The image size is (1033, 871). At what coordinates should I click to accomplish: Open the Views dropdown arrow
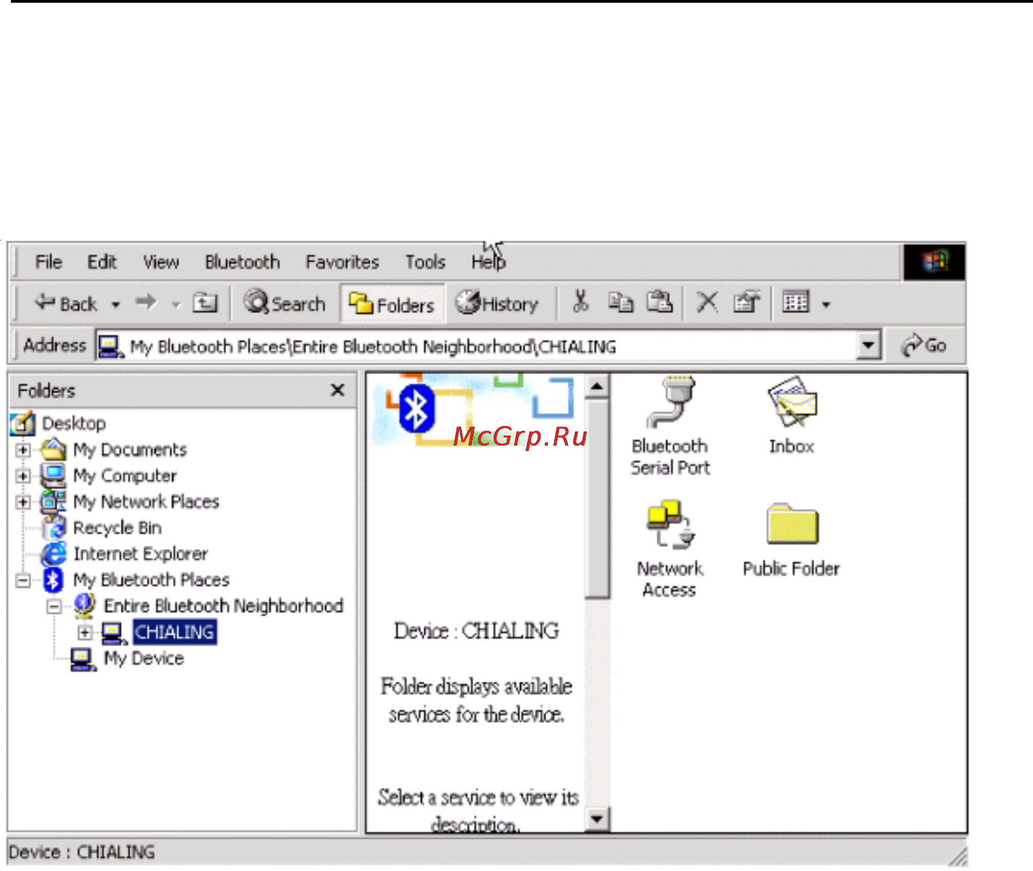point(826,304)
